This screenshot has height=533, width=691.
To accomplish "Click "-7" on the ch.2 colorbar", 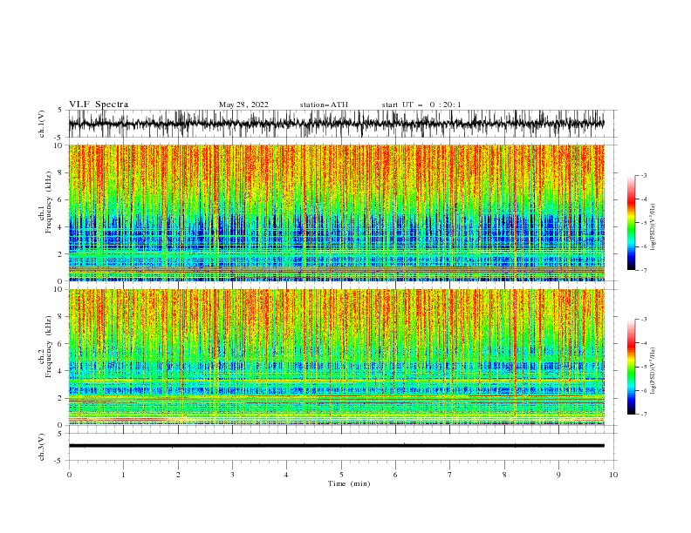I will click(643, 415).
